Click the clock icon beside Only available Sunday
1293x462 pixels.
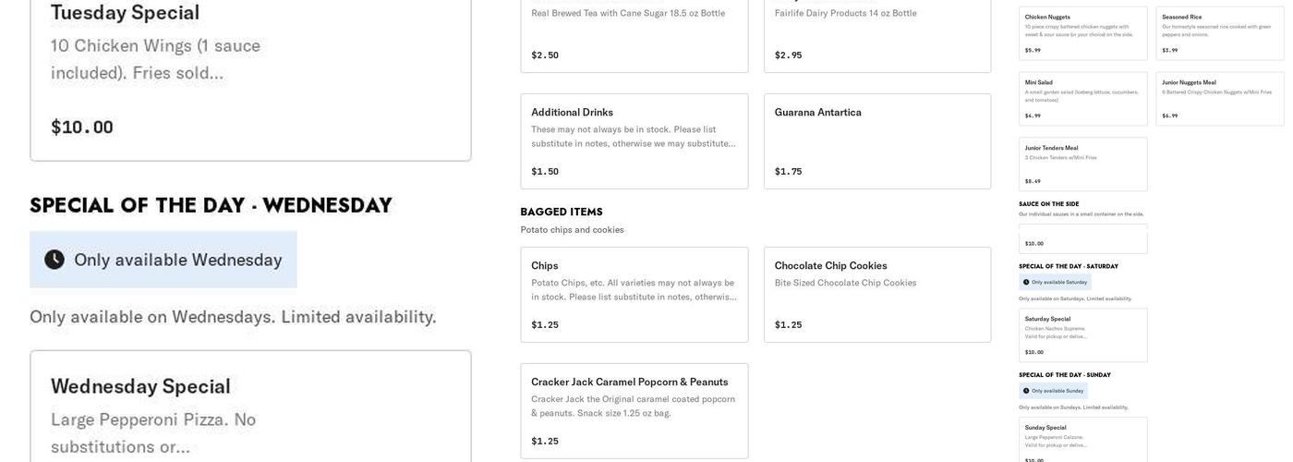[1026, 391]
